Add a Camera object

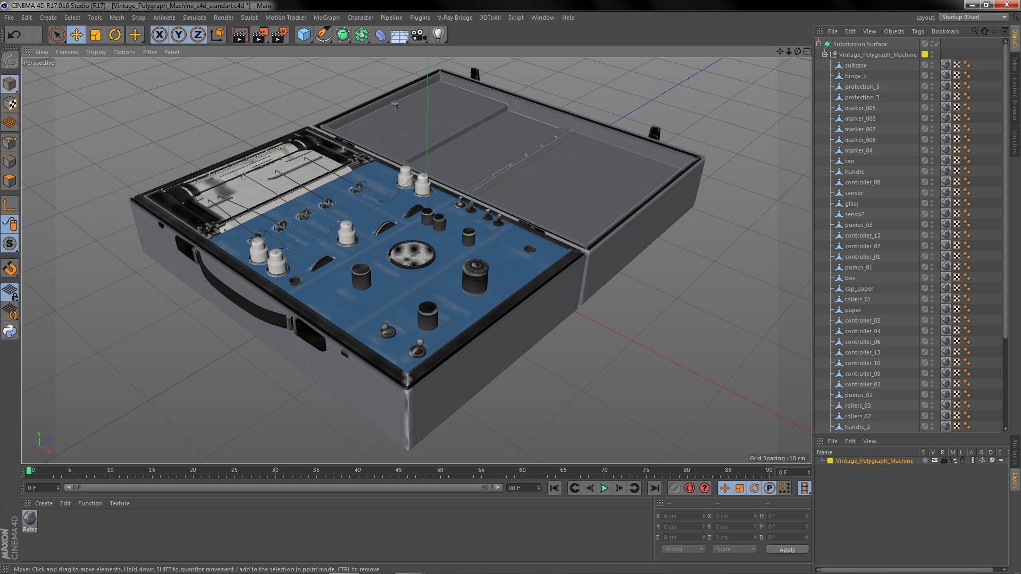coord(419,35)
